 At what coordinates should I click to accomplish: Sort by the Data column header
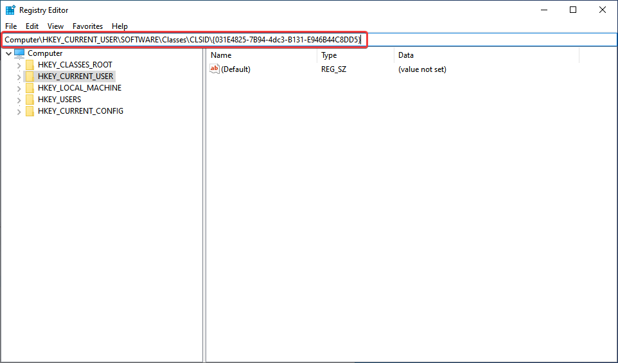(x=487, y=55)
